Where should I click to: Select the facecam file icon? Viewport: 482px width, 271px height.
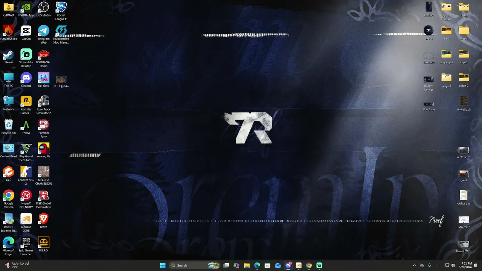click(429, 56)
